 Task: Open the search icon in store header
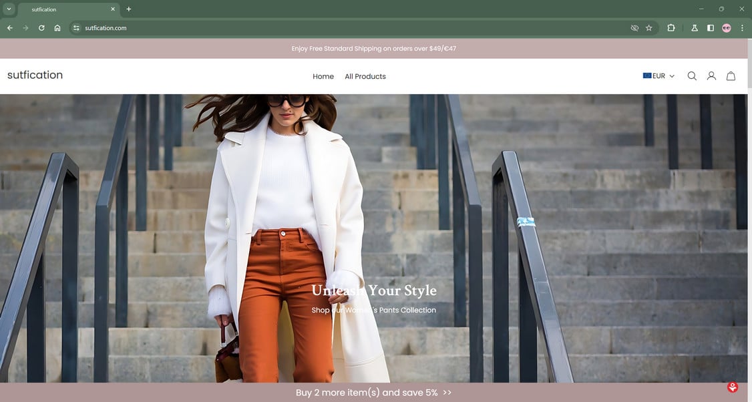692,76
